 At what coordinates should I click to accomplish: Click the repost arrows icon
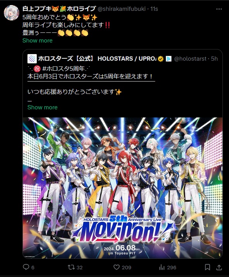point(71,267)
